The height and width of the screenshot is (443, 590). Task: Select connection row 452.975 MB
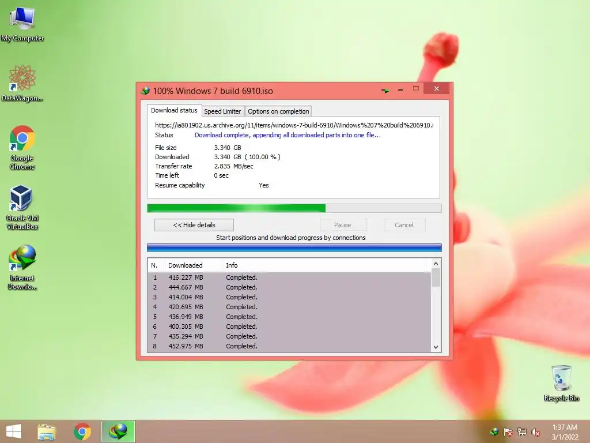pyautogui.click(x=289, y=346)
